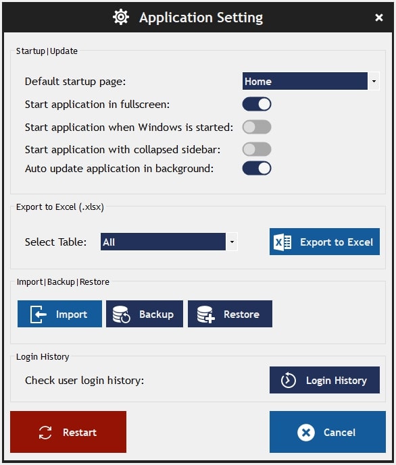This screenshot has width=396, height=465.
Task: Click the Import arrow icon
Action: coord(39,314)
